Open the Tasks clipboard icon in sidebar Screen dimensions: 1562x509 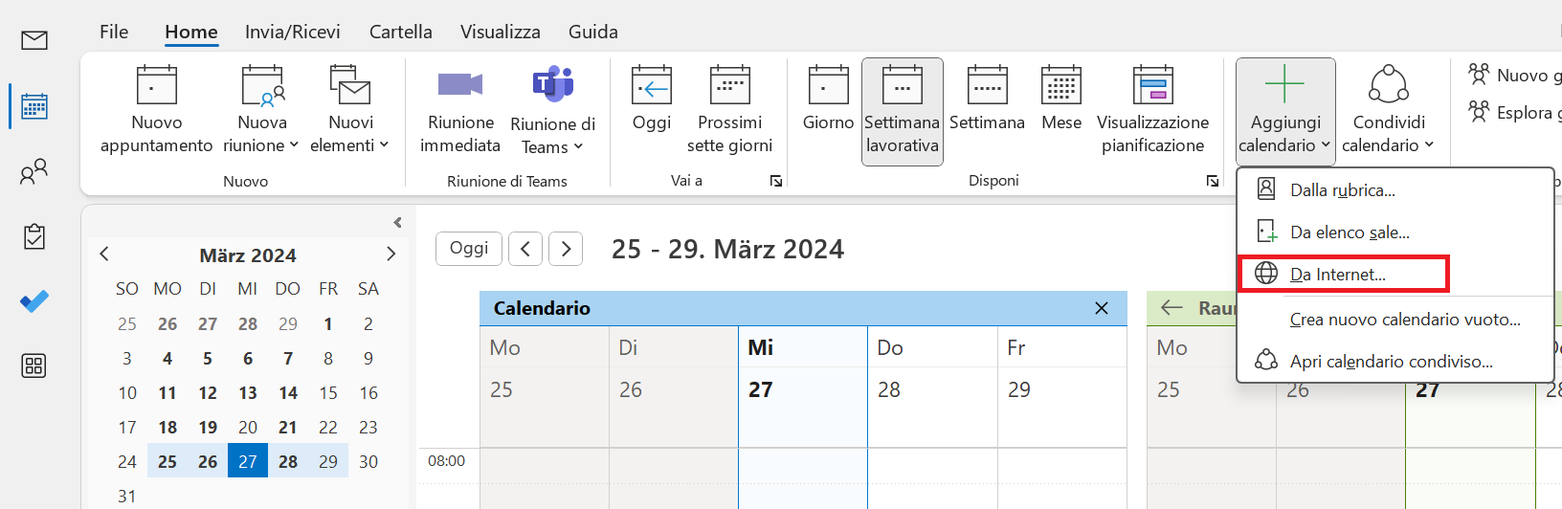click(x=34, y=236)
